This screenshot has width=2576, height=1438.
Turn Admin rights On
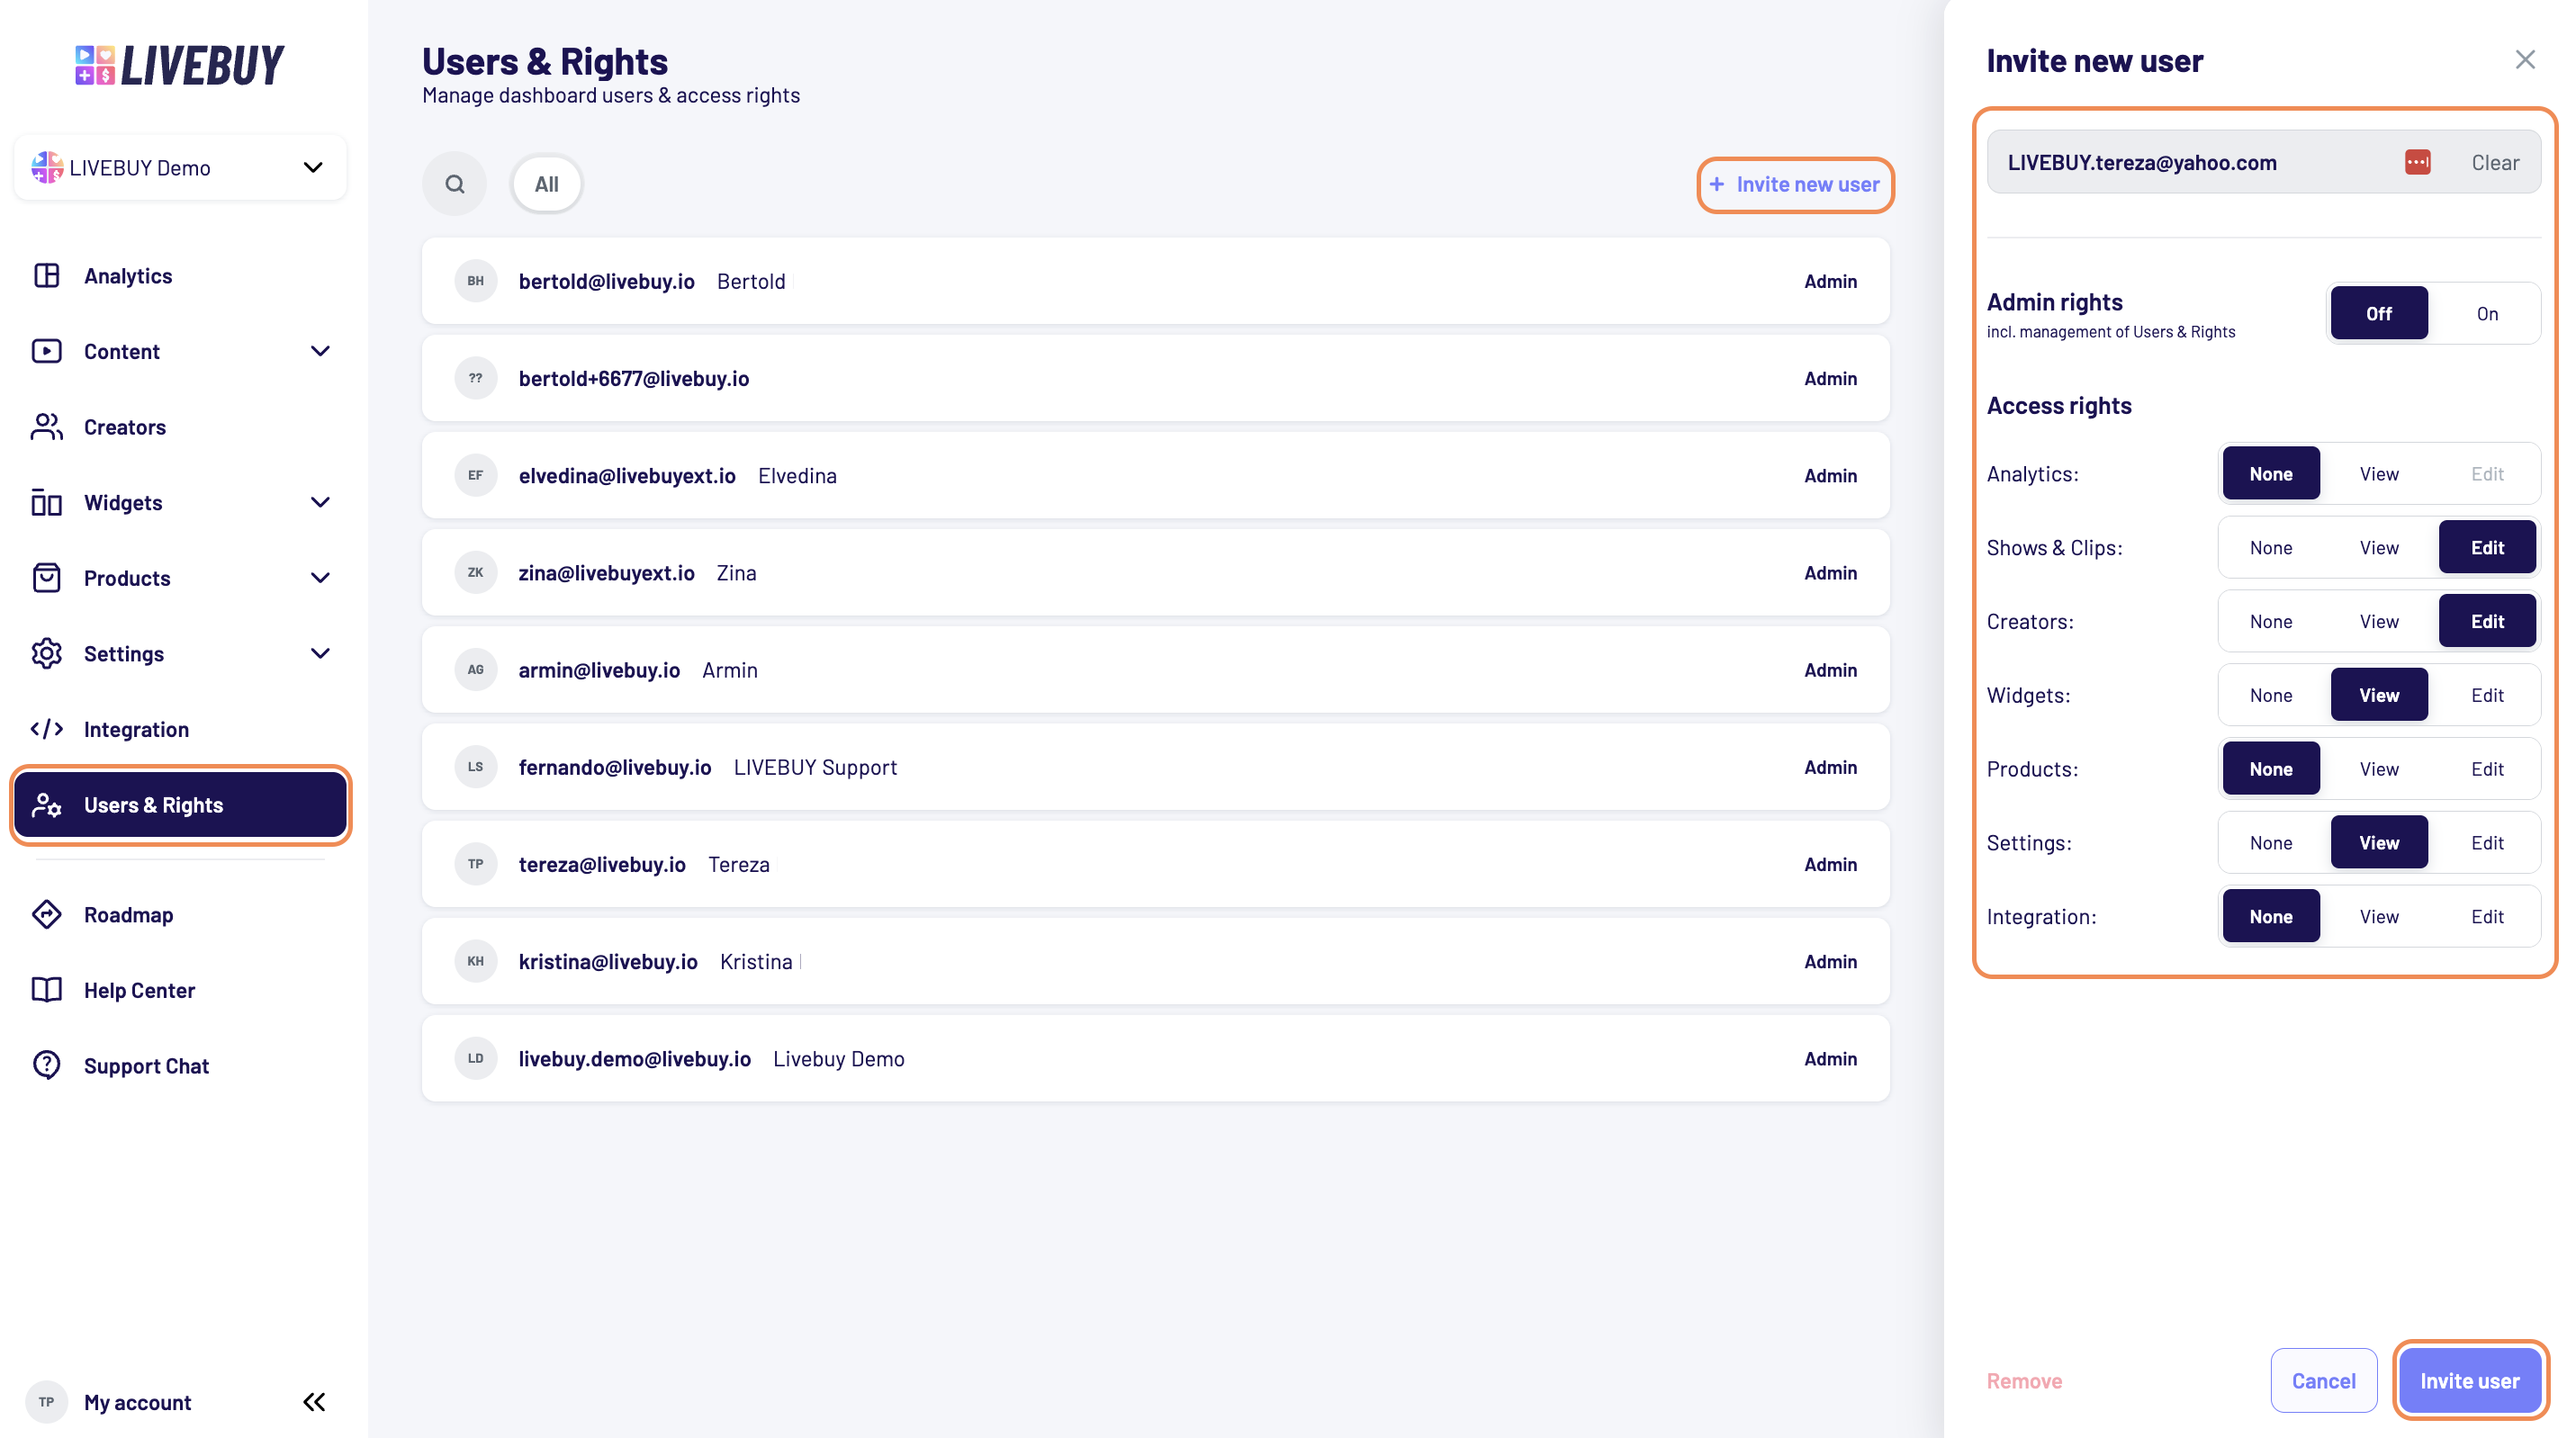pyautogui.click(x=2487, y=313)
